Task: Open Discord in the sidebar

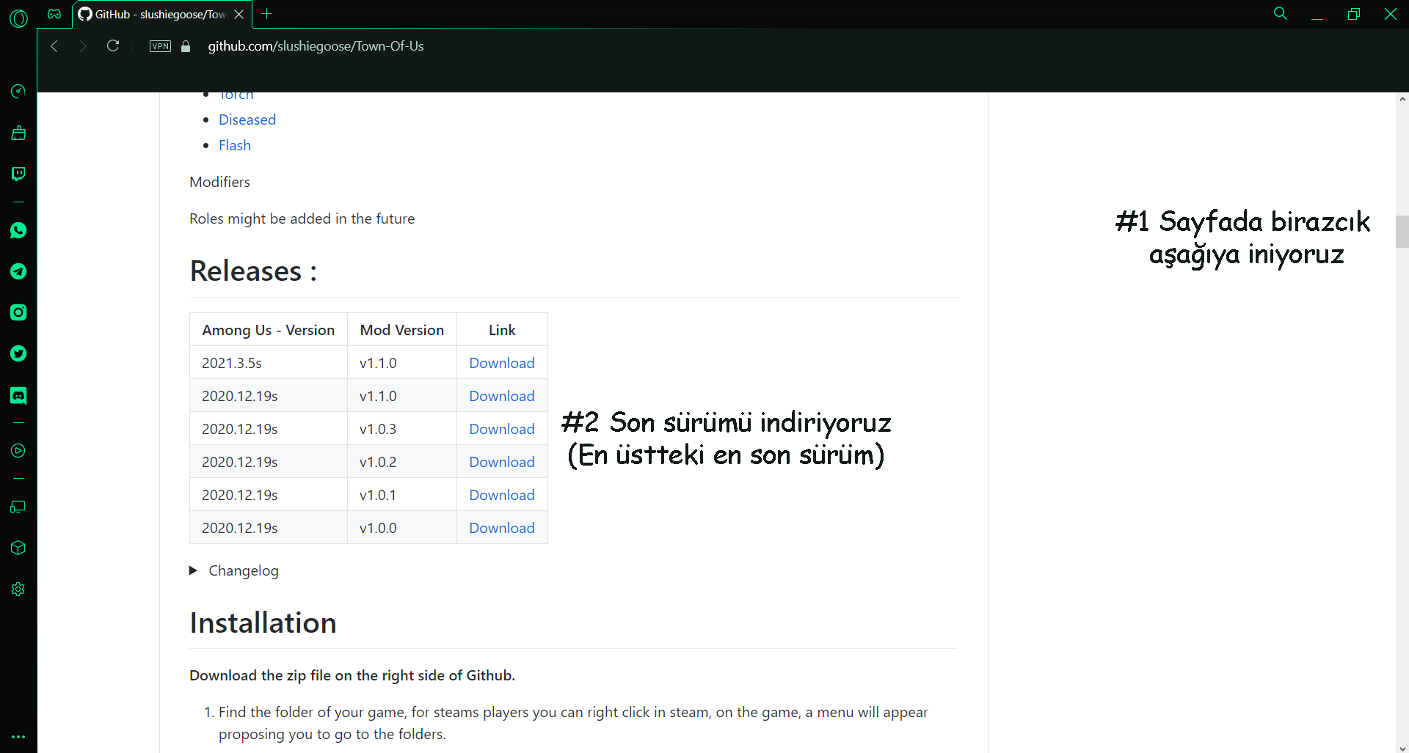Action: (x=18, y=396)
